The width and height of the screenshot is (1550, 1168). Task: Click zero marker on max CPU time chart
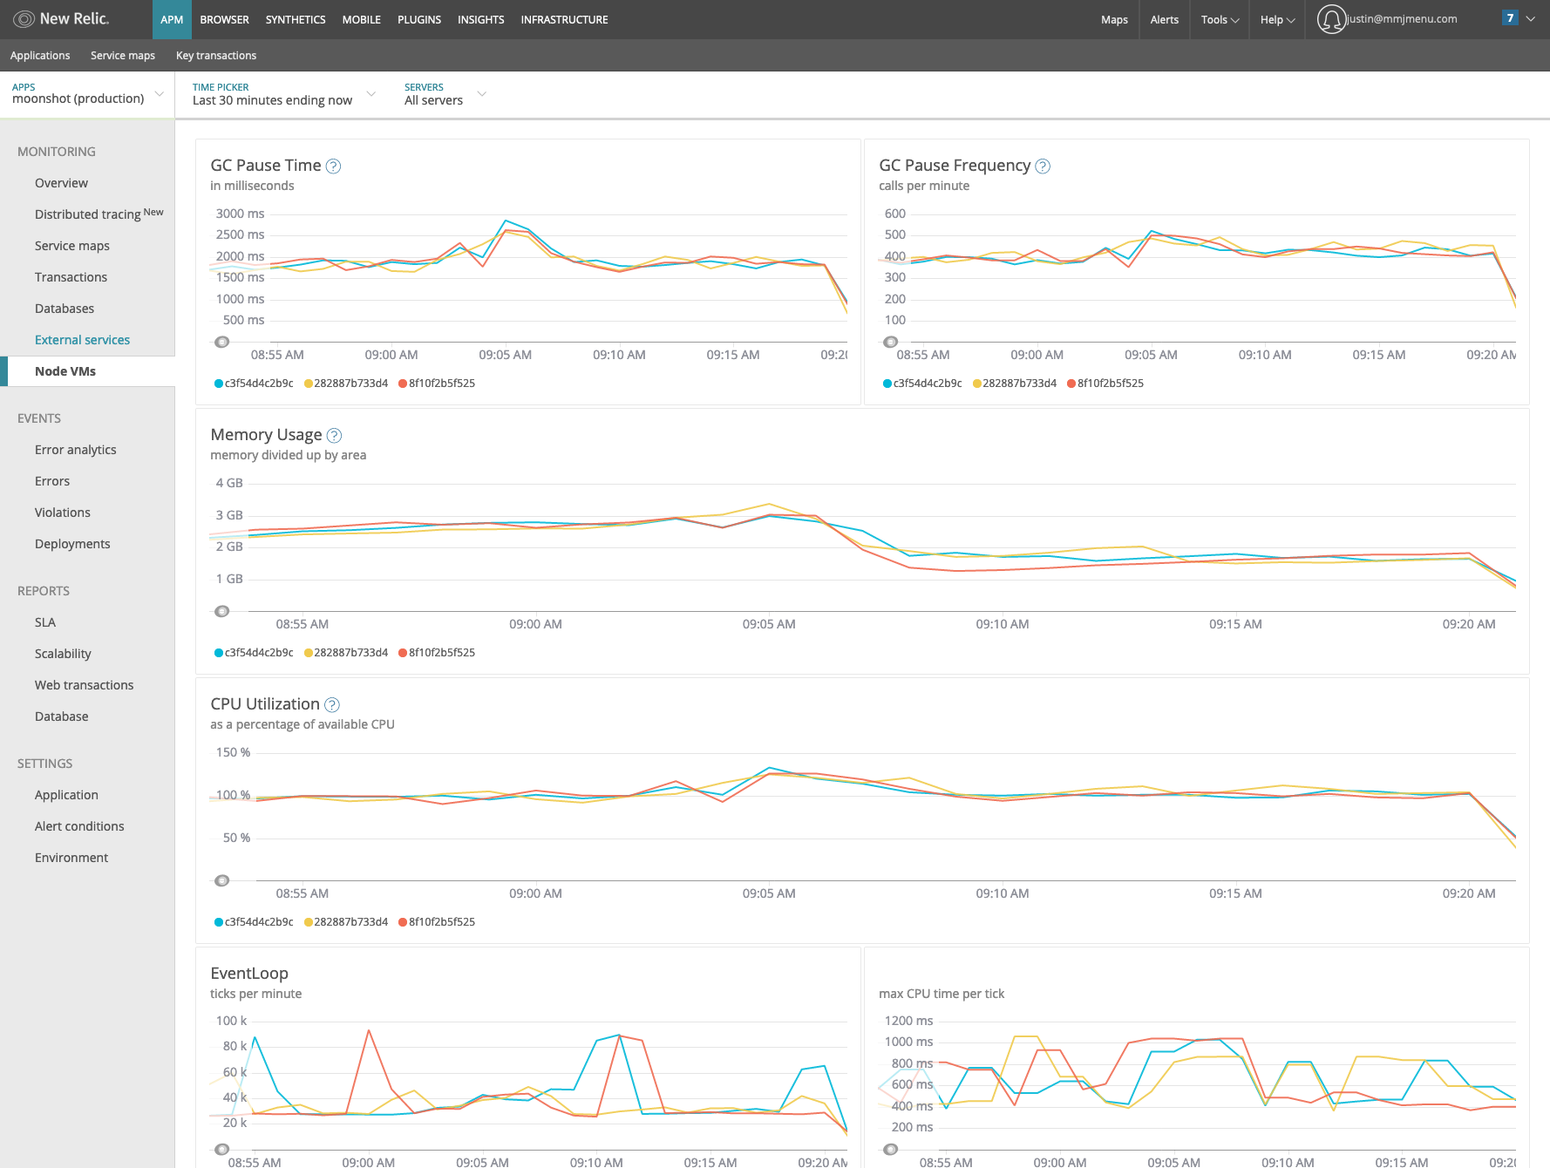890,1149
